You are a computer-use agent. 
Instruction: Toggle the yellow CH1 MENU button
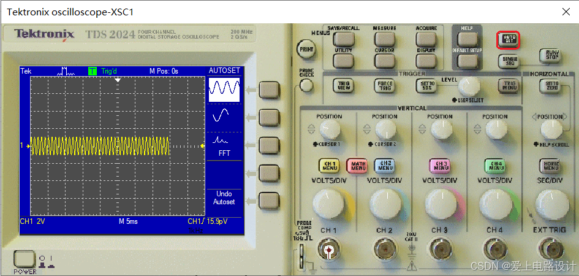point(329,166)
